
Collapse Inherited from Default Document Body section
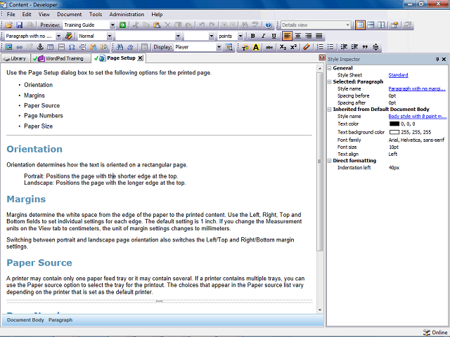pyautogui.click(x=330, y=110)
